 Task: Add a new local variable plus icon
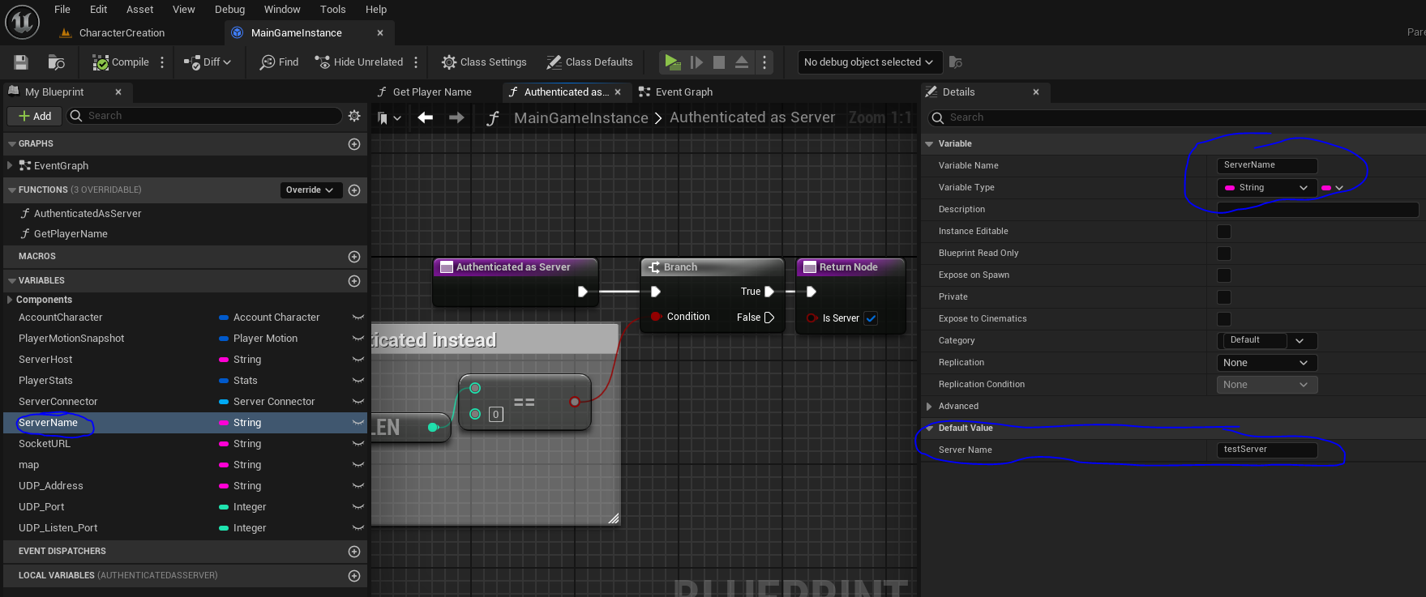(354, 576)
